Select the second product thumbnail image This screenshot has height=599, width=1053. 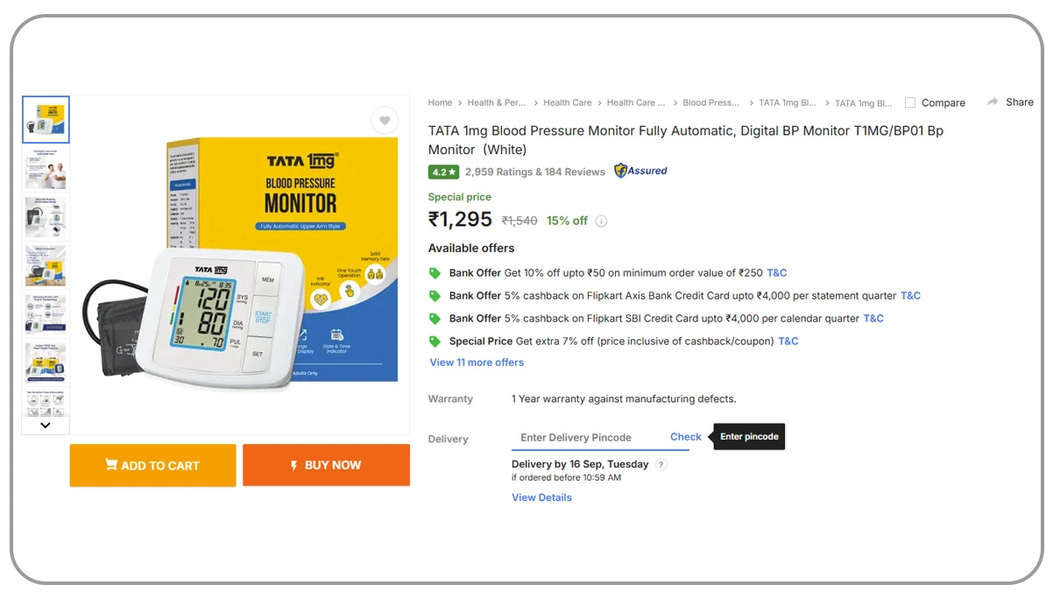[46, 169]
